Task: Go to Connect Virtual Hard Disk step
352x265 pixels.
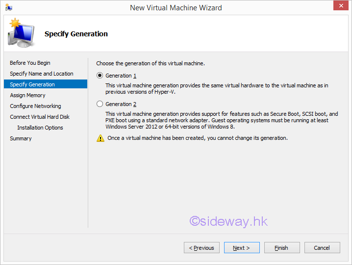Action: (x=40, y=117)
